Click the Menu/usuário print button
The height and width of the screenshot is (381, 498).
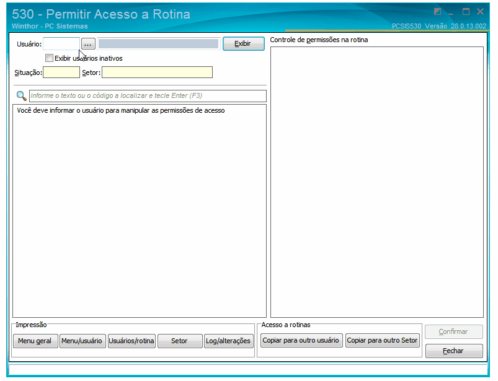(82, 341)
